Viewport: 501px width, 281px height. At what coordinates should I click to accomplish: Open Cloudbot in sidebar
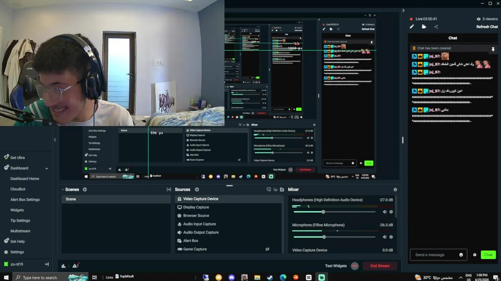18,189
